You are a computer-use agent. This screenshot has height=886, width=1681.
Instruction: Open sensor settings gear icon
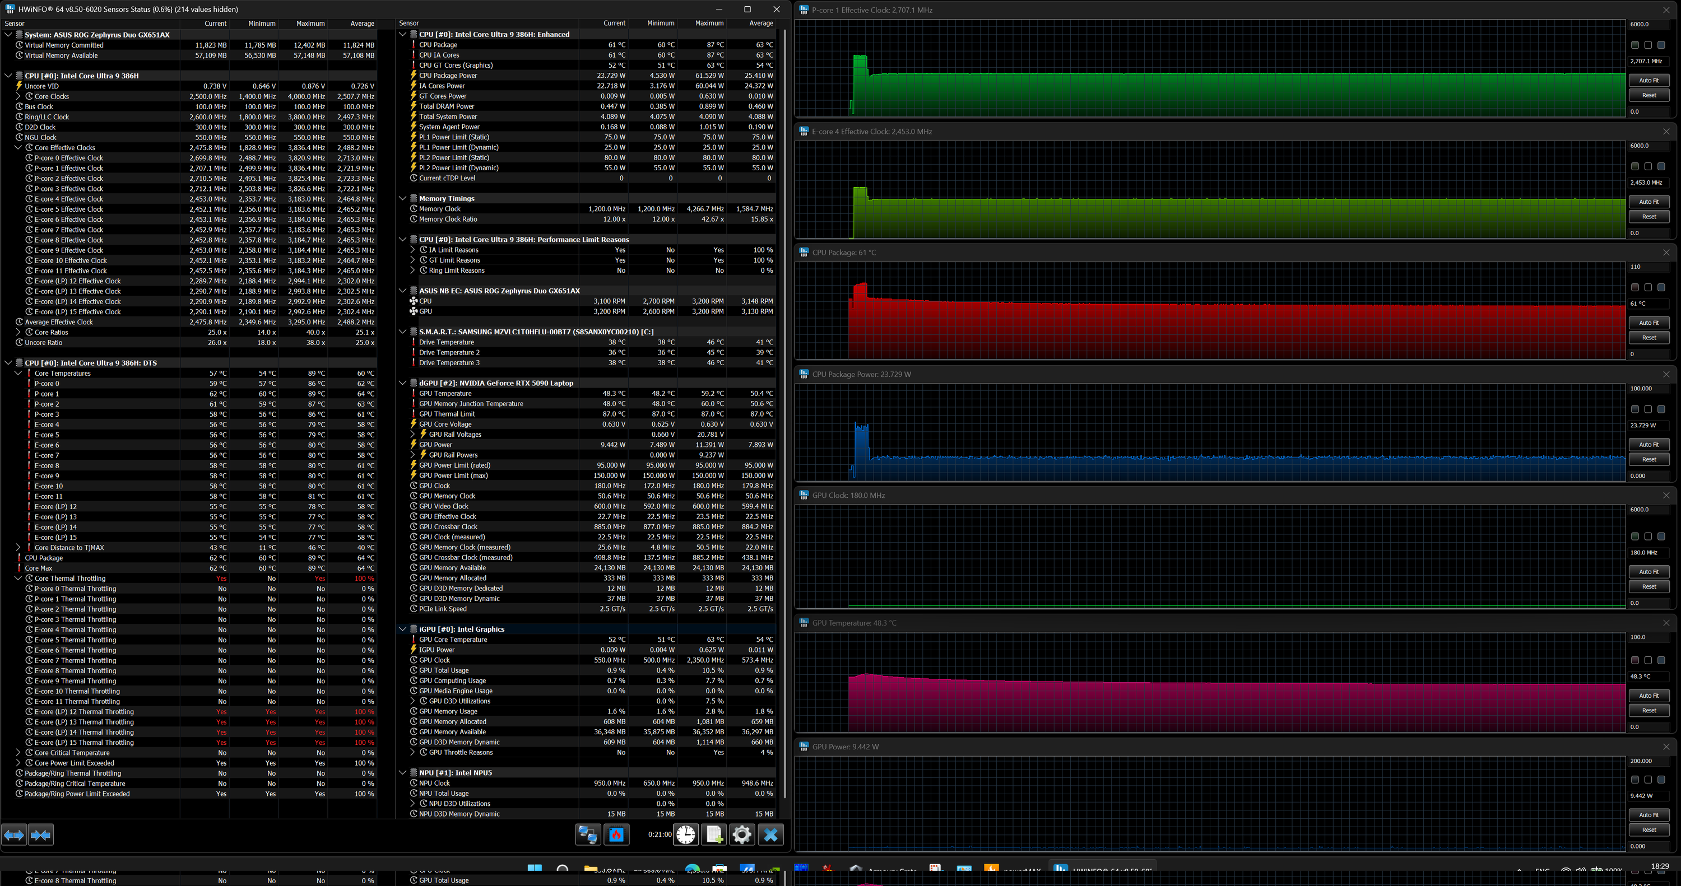tap(742, 834)
